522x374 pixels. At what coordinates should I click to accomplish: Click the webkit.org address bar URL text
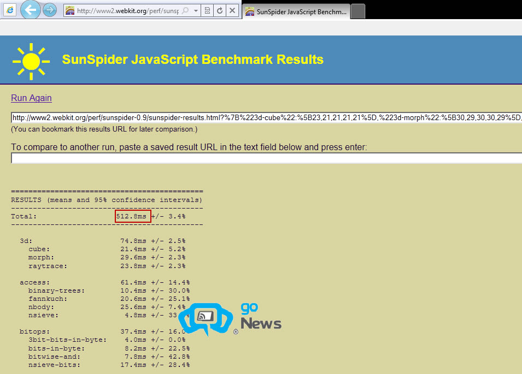127,11
